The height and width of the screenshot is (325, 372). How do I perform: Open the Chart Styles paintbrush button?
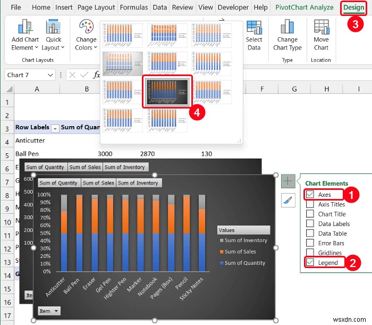(x=288, y=200)
